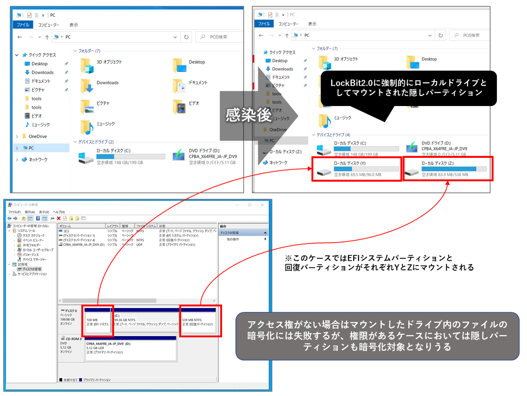This screenshot has width=527, height=396.
Task: Collapse デバイスとドライブ (4) group in right Explorer
Action: (314, 135)
